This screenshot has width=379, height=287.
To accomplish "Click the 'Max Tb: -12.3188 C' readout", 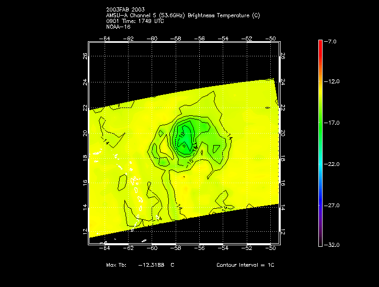I will pos(140,265).
